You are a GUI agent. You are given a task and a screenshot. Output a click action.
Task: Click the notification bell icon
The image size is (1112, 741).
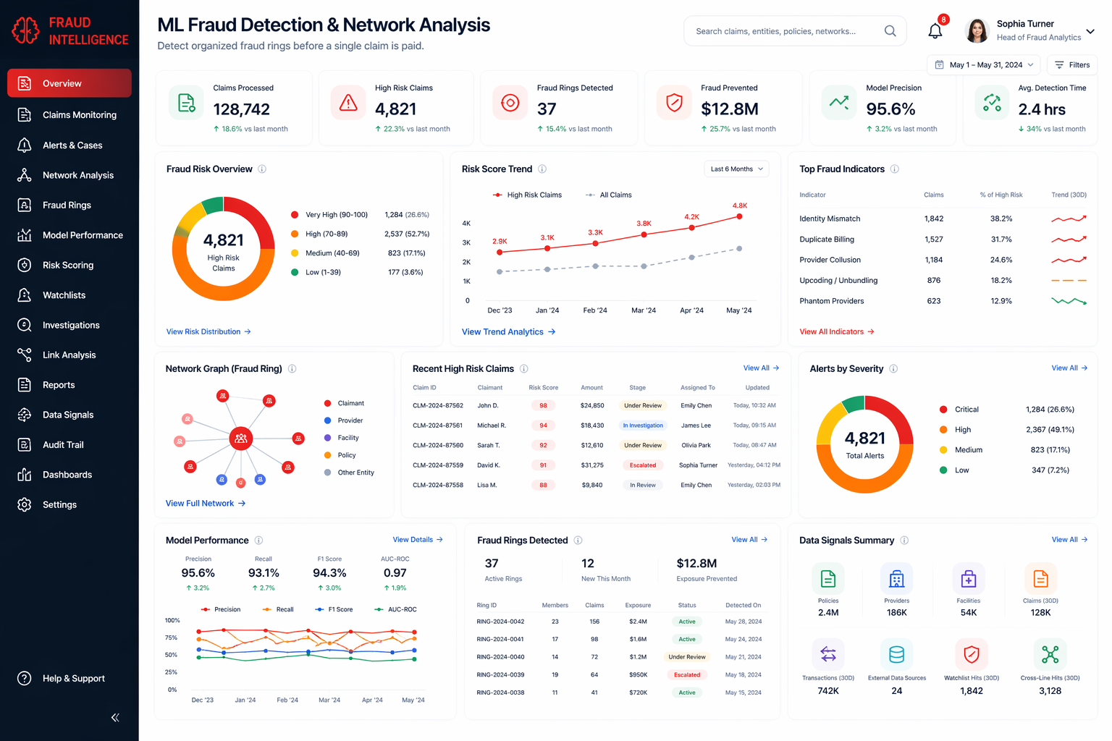point(935,31)
